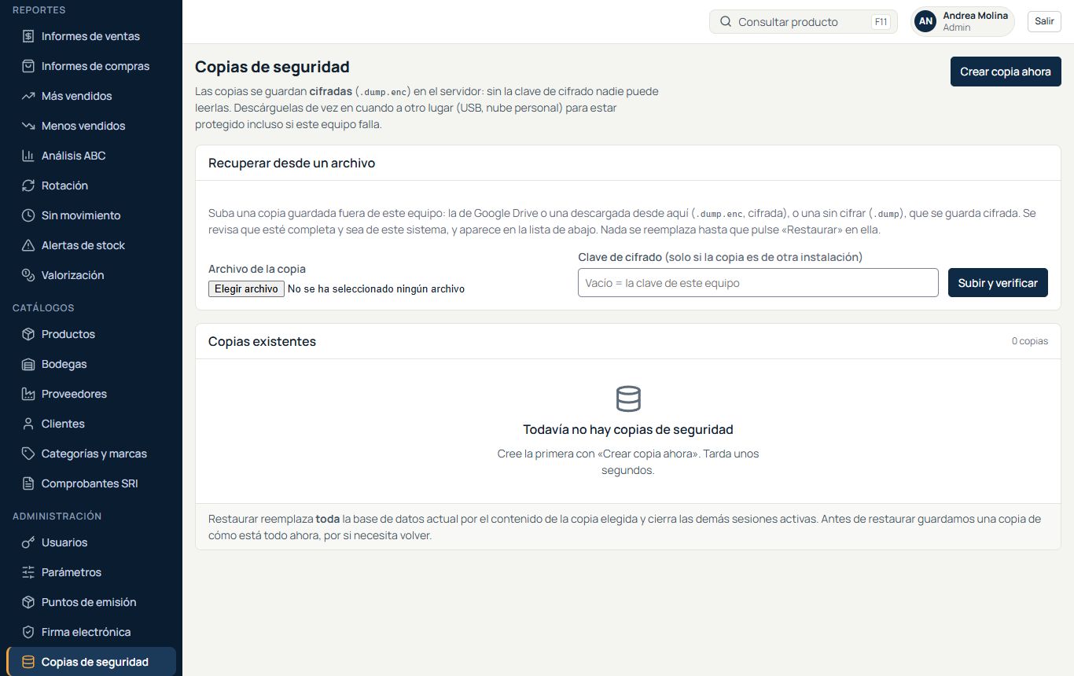Navigate to Firma electrónica
This screenshot has height=676, width=1074.
pos(91,632)
